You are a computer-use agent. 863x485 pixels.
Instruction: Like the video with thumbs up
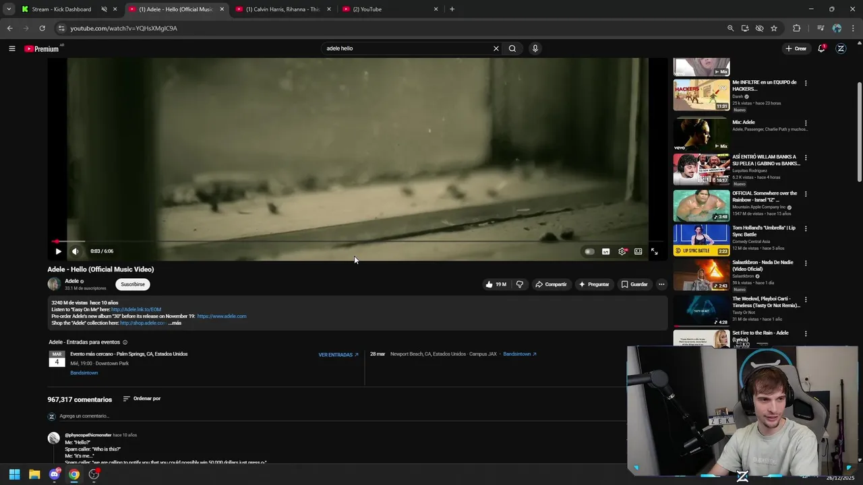[x=496, y=284]
